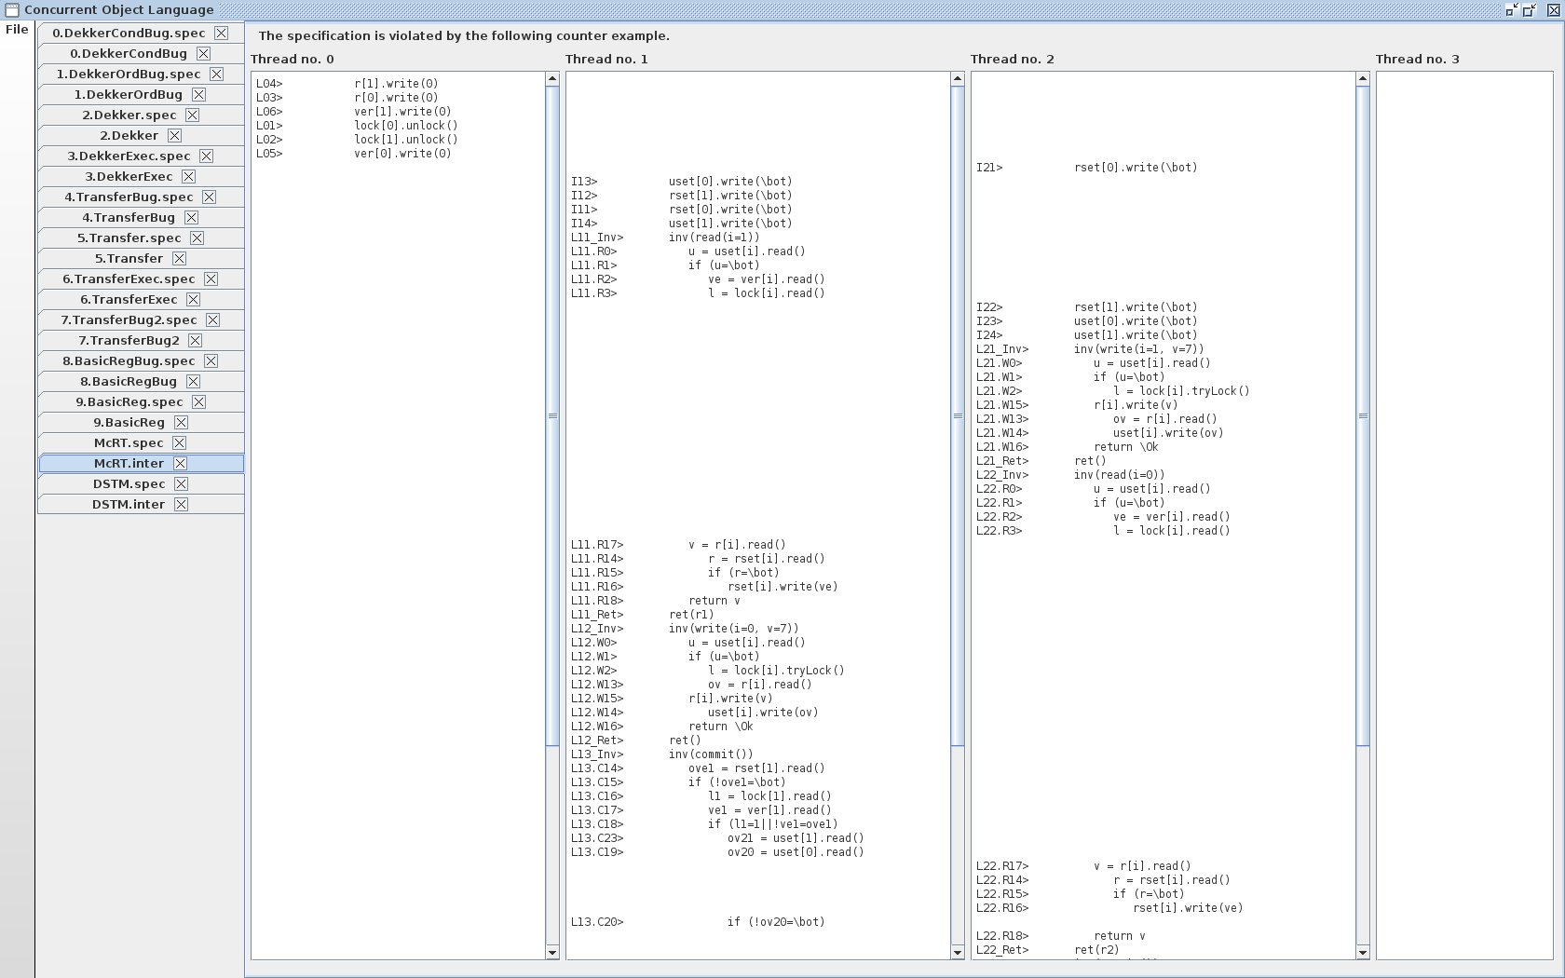Close the 2.Dekker tab

[174, 135]
